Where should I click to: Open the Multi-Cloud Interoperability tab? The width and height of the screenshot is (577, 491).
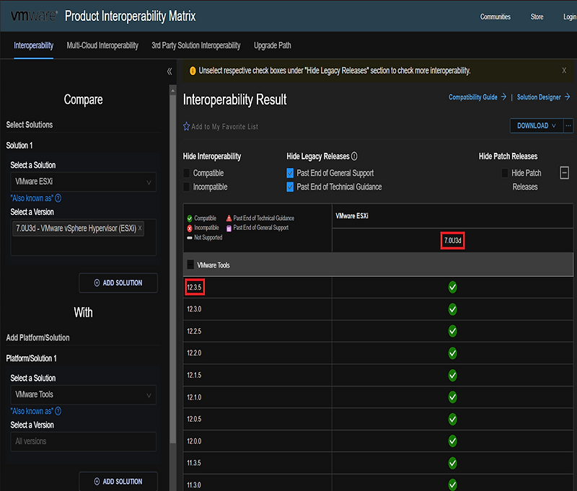102,45
